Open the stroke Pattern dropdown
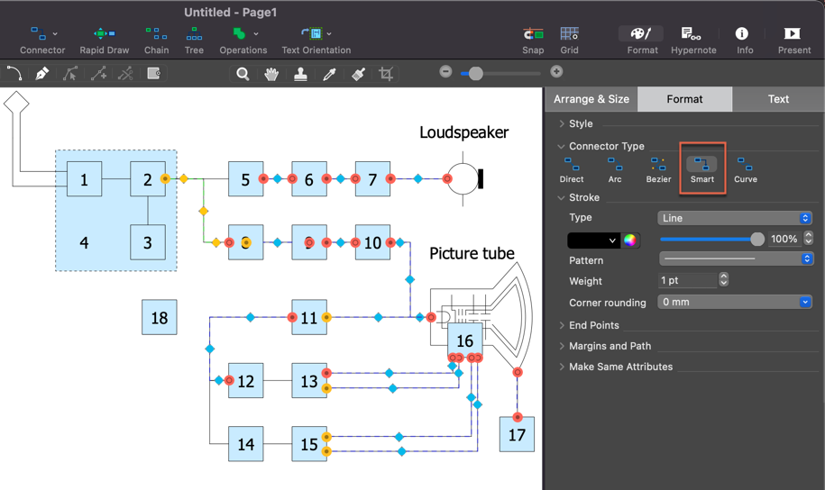 (736, 259)
